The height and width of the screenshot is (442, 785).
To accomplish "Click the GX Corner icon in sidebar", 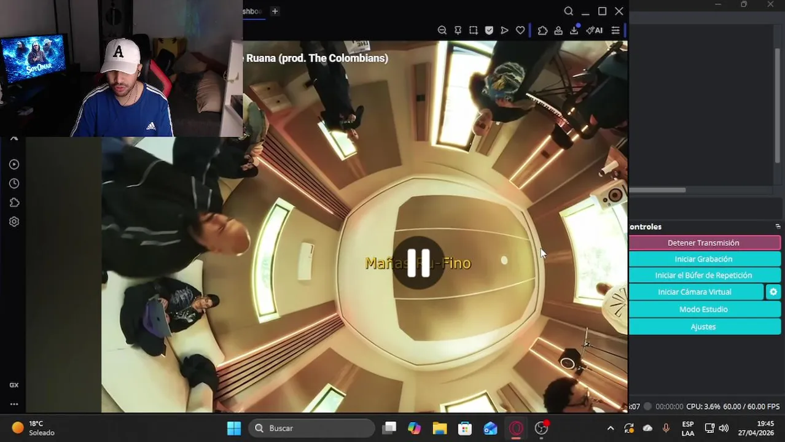I will [14, 385].
